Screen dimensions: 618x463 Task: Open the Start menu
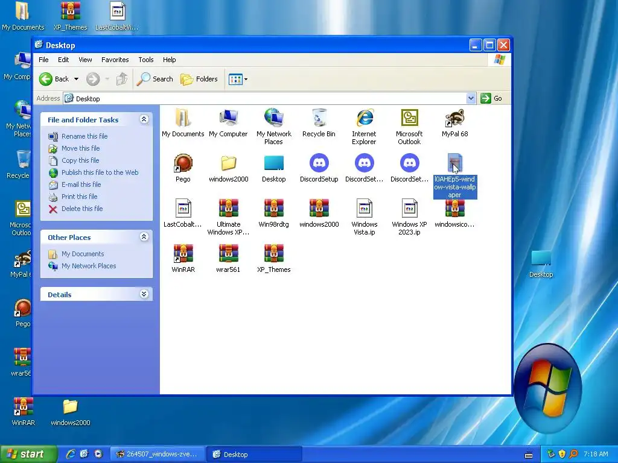point(28,455)
